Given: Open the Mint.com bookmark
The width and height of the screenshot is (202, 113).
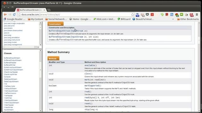Looking at the screenshot, I should 104,19.
